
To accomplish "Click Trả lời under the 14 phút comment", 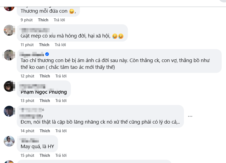I will [61, 131].
